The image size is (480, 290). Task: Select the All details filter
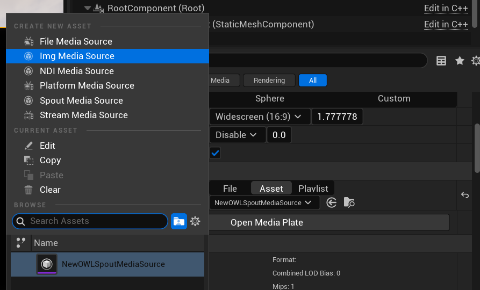click(313, 81)
